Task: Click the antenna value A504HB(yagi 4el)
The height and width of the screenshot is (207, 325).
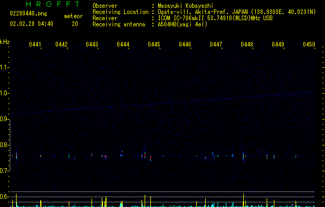Action: coord(182,24)
